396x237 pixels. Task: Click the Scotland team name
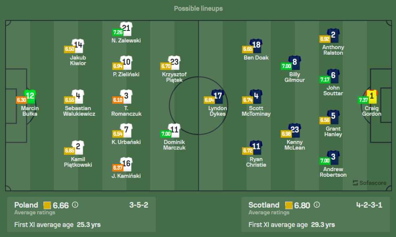click(x=264, y=205)
